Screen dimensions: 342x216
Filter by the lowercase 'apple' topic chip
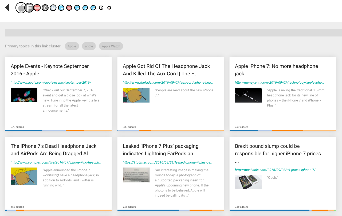click(89, 46)
